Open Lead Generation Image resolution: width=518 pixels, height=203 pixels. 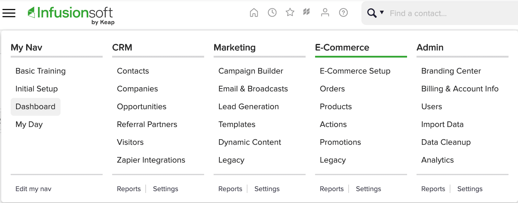tap(248, 107)
